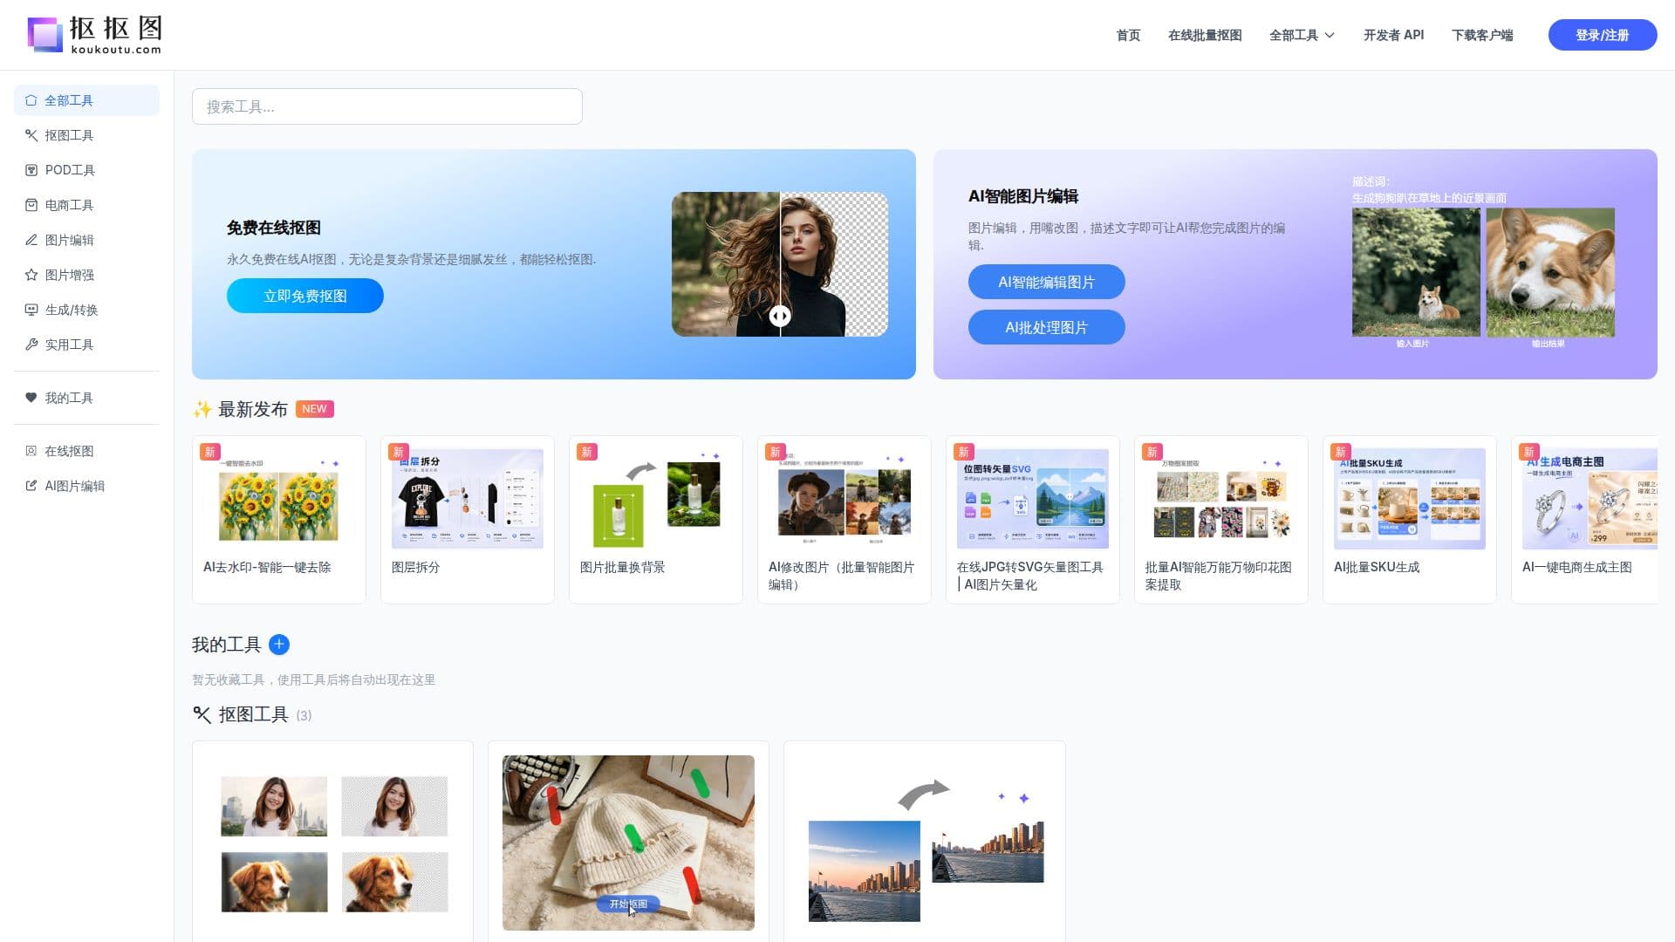
Task: Open the AI去水印-智能一键去除 tool card
Action: [279, 520]
